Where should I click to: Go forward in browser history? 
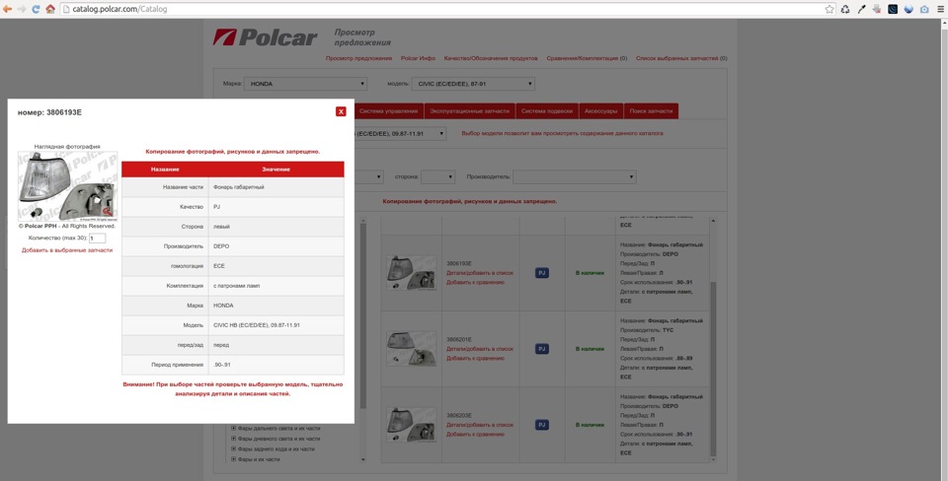[22, 9]
